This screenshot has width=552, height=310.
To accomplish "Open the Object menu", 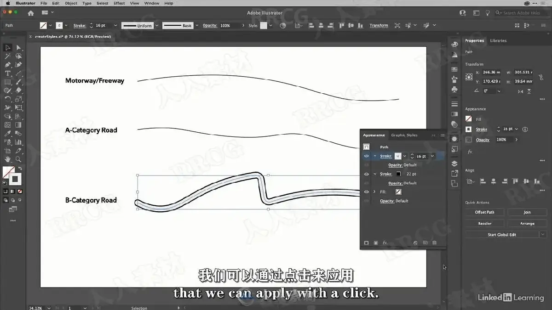I will (71, 3).
